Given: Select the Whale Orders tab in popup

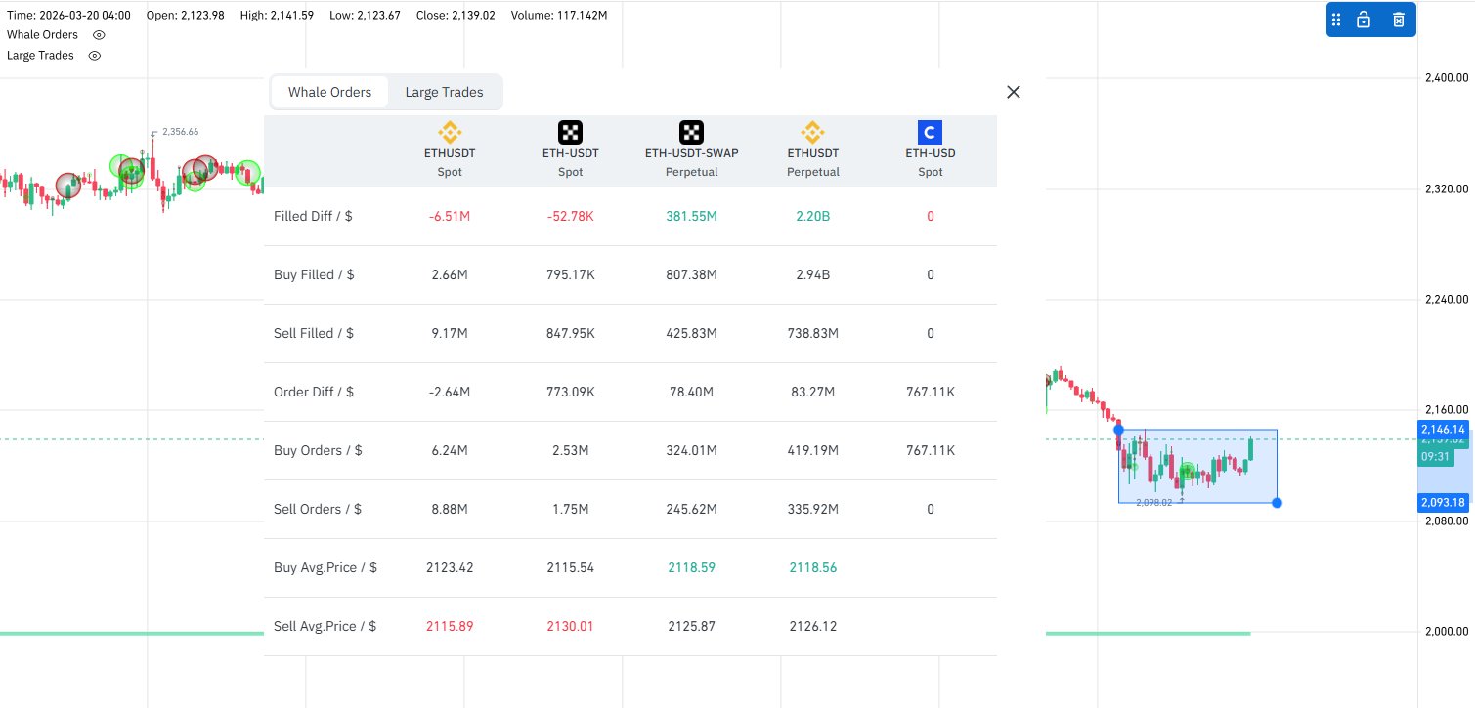Looking at the screenshot, I should coord(329,92).
